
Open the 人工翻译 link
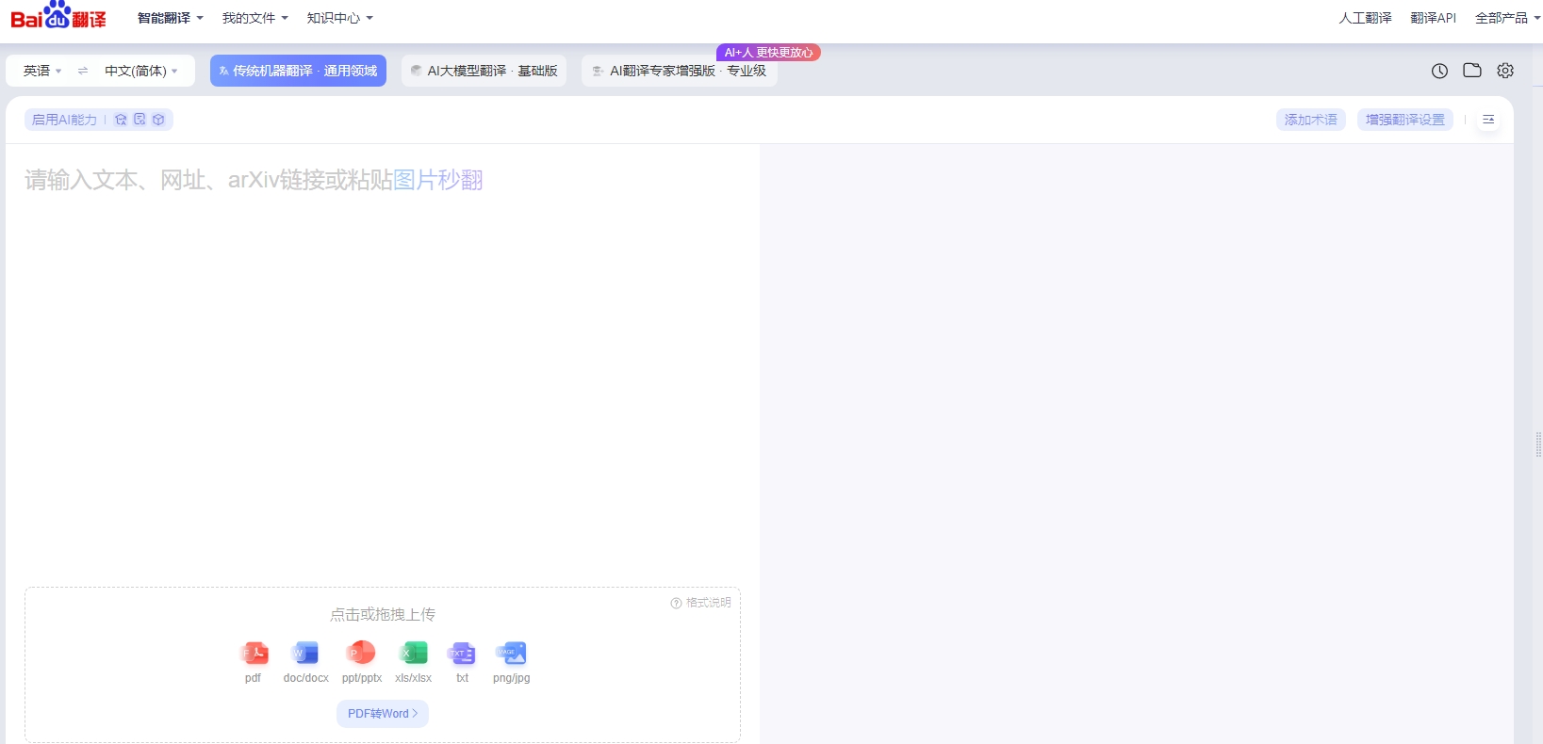pyautogui.click(x=1365, y=18)
